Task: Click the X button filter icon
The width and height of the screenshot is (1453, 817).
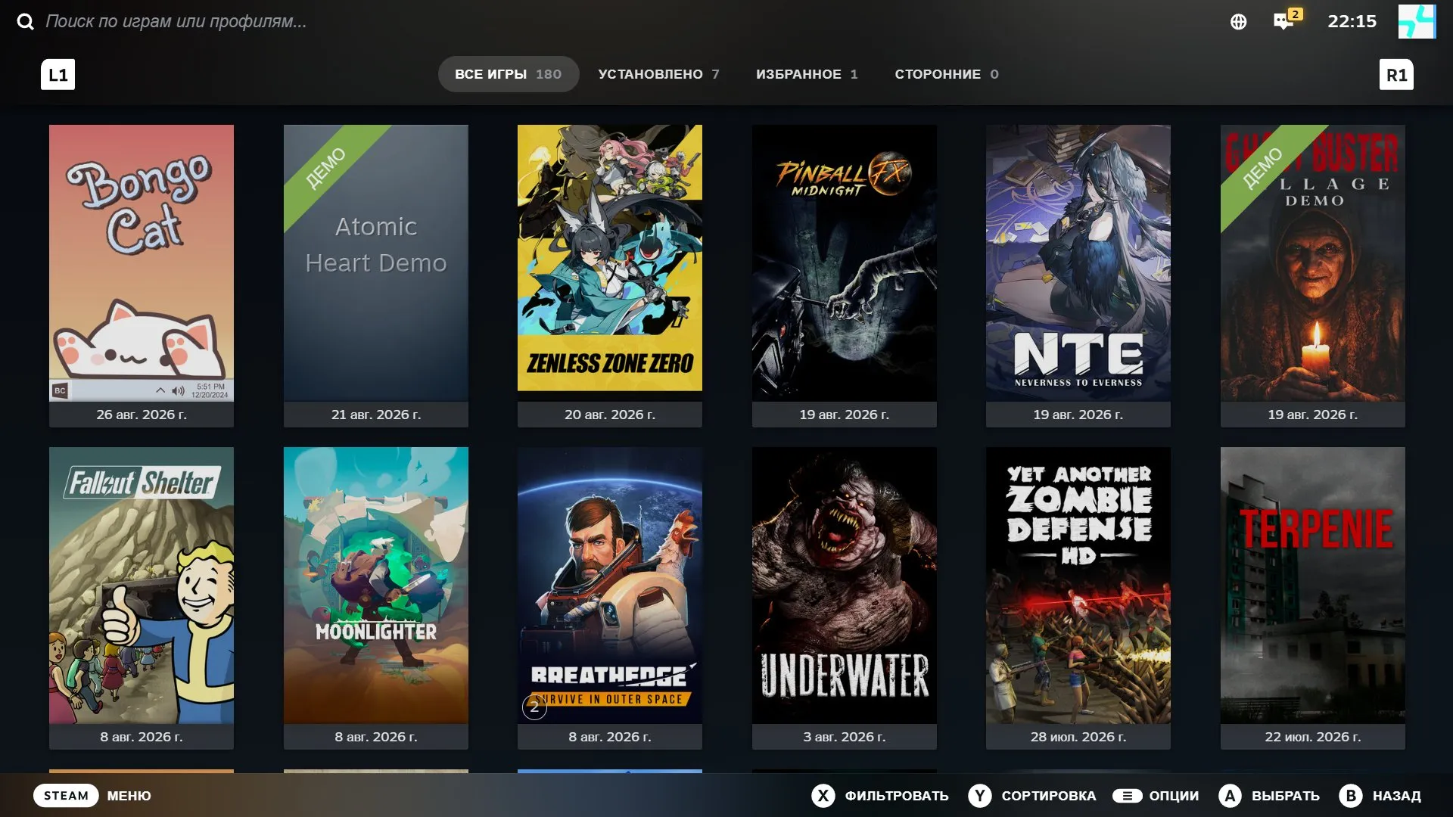Action: click(x=823, y=795)
